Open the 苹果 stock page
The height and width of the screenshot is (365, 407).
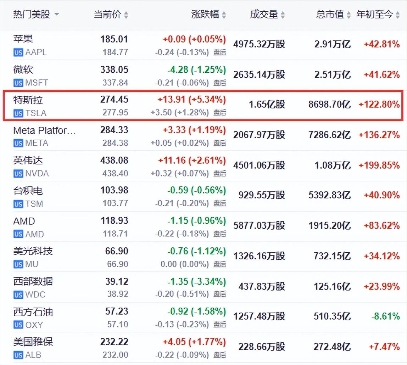(23, 39)
